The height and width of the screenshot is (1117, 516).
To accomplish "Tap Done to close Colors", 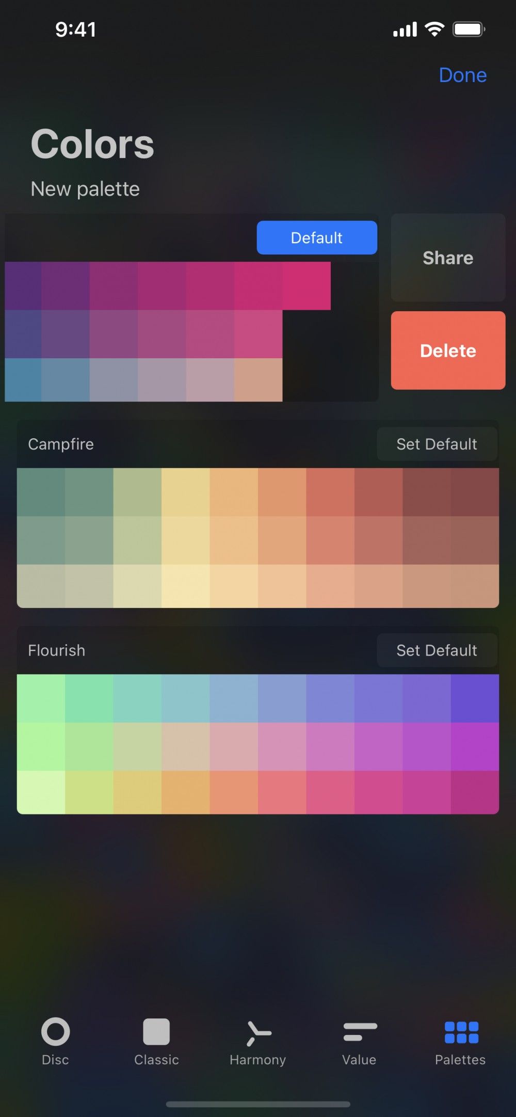I will coord(463,75).
